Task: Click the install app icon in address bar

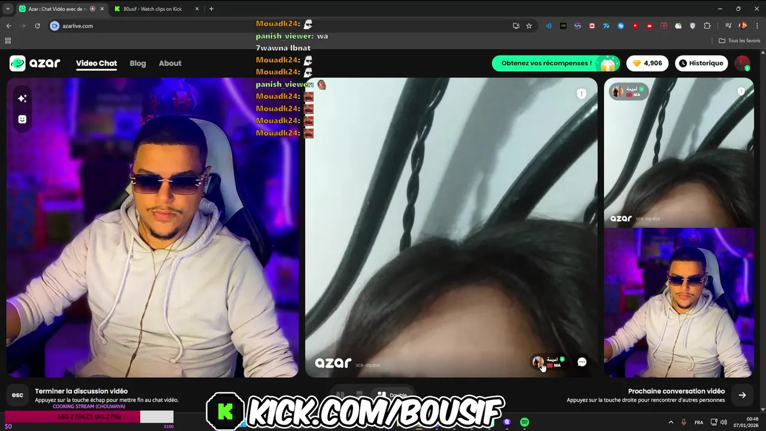Action: point(516,26)
